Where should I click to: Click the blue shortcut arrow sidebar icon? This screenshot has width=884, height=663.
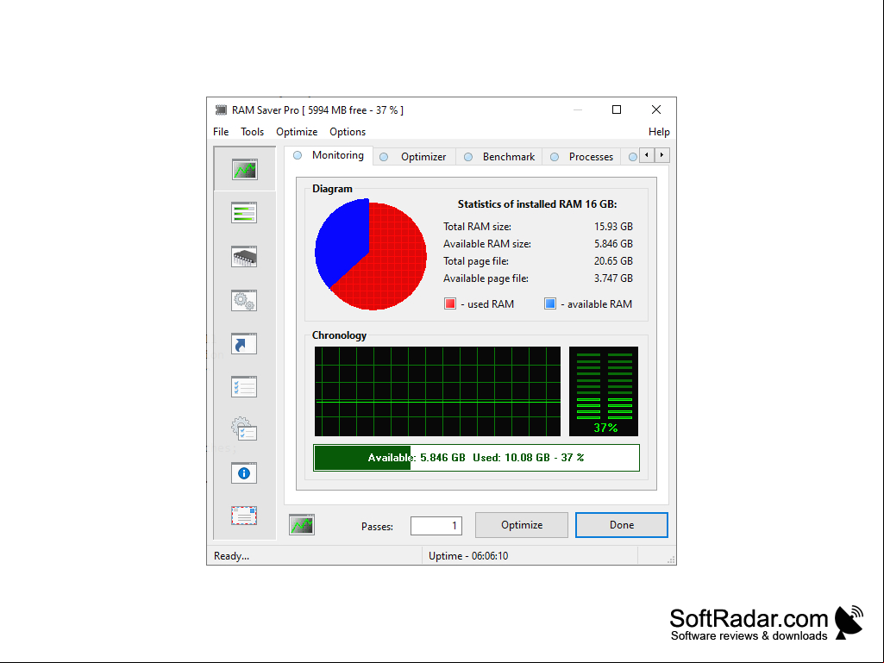[x=244, y=343]
